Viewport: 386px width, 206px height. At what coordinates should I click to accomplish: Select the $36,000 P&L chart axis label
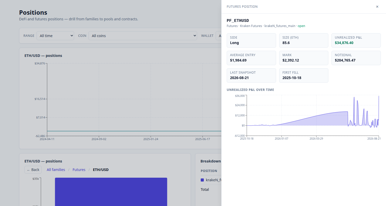tap(240, 96)
